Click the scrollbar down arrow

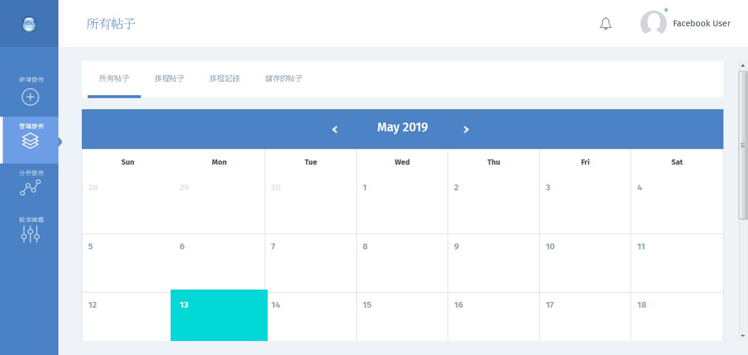(743, 336)
